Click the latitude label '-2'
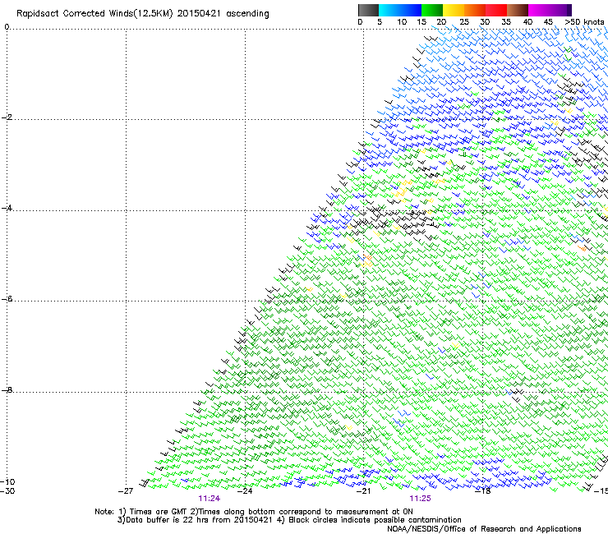Screen dimensions: 608x534 (x=7, y=117)
